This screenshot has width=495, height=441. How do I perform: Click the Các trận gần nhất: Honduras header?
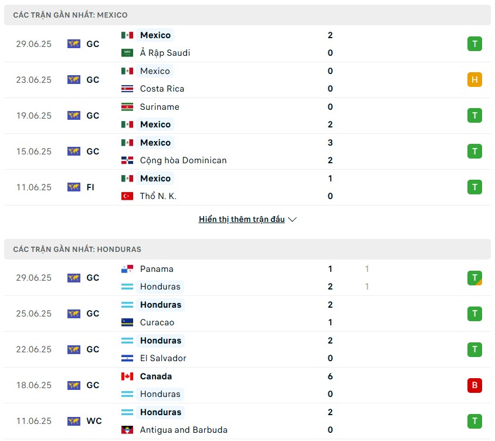pyautogui.click(x=247, y=249)
